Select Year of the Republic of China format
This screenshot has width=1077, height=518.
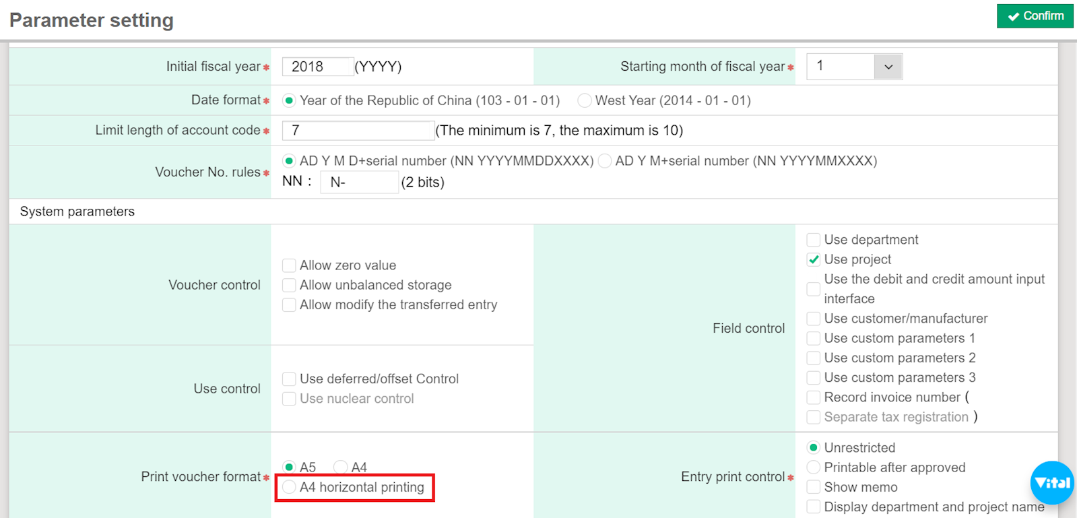(289, 100)
